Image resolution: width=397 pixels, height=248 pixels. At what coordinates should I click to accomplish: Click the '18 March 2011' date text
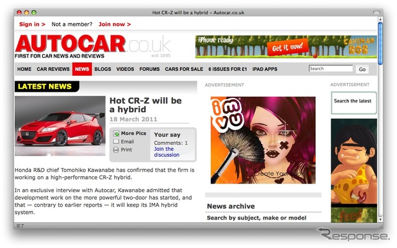tap(133, 119)
